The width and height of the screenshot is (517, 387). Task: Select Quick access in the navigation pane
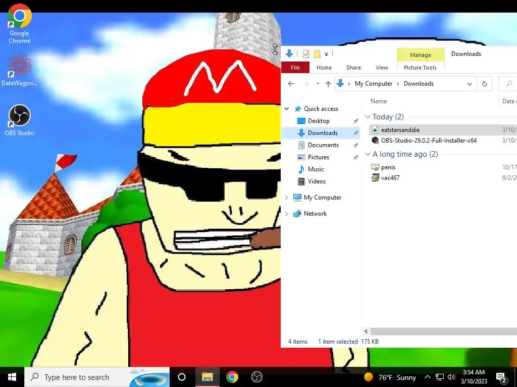pyautogui.click(x=321, y=109)
